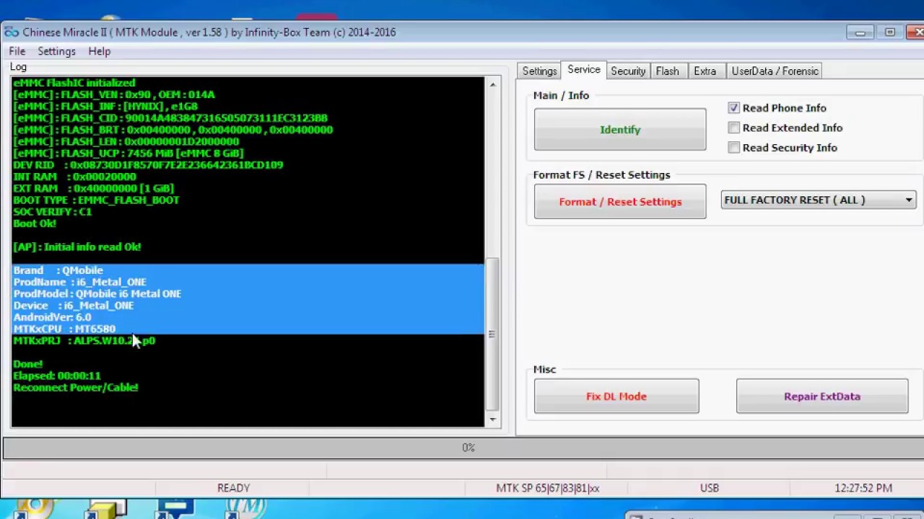
Task: Click the 12:27:52 PM clock in status bar
Action: point(863,488)
